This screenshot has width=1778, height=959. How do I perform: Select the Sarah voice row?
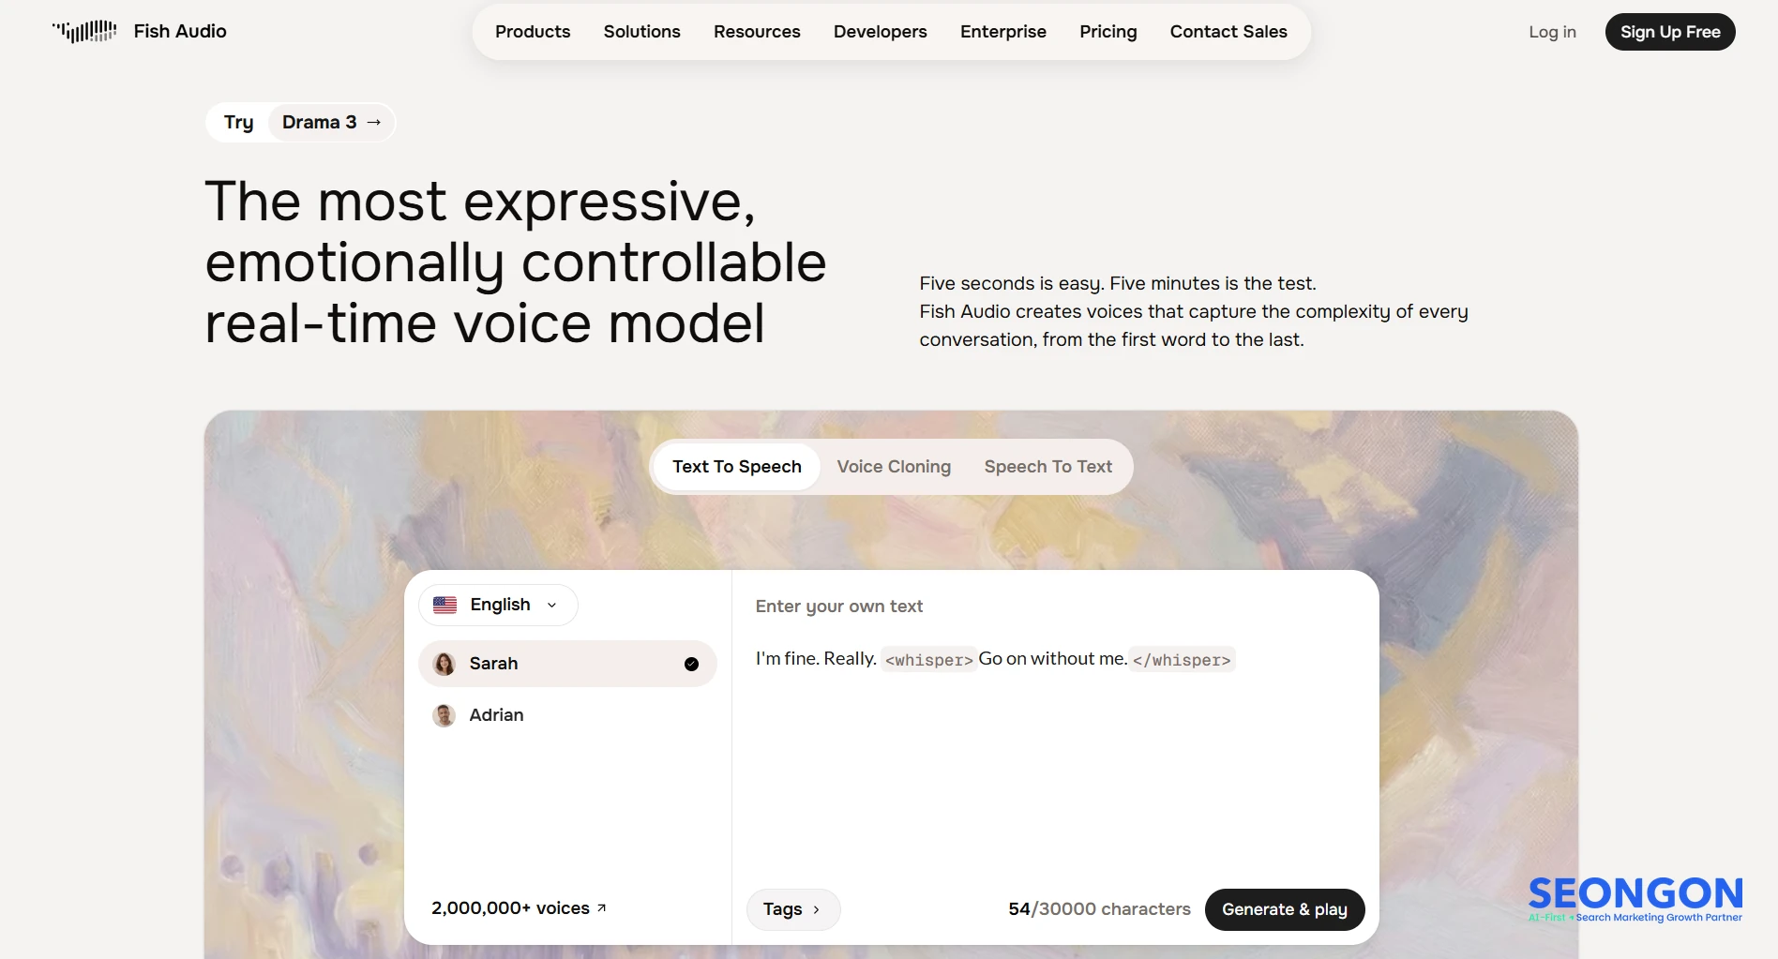point(567,664)
